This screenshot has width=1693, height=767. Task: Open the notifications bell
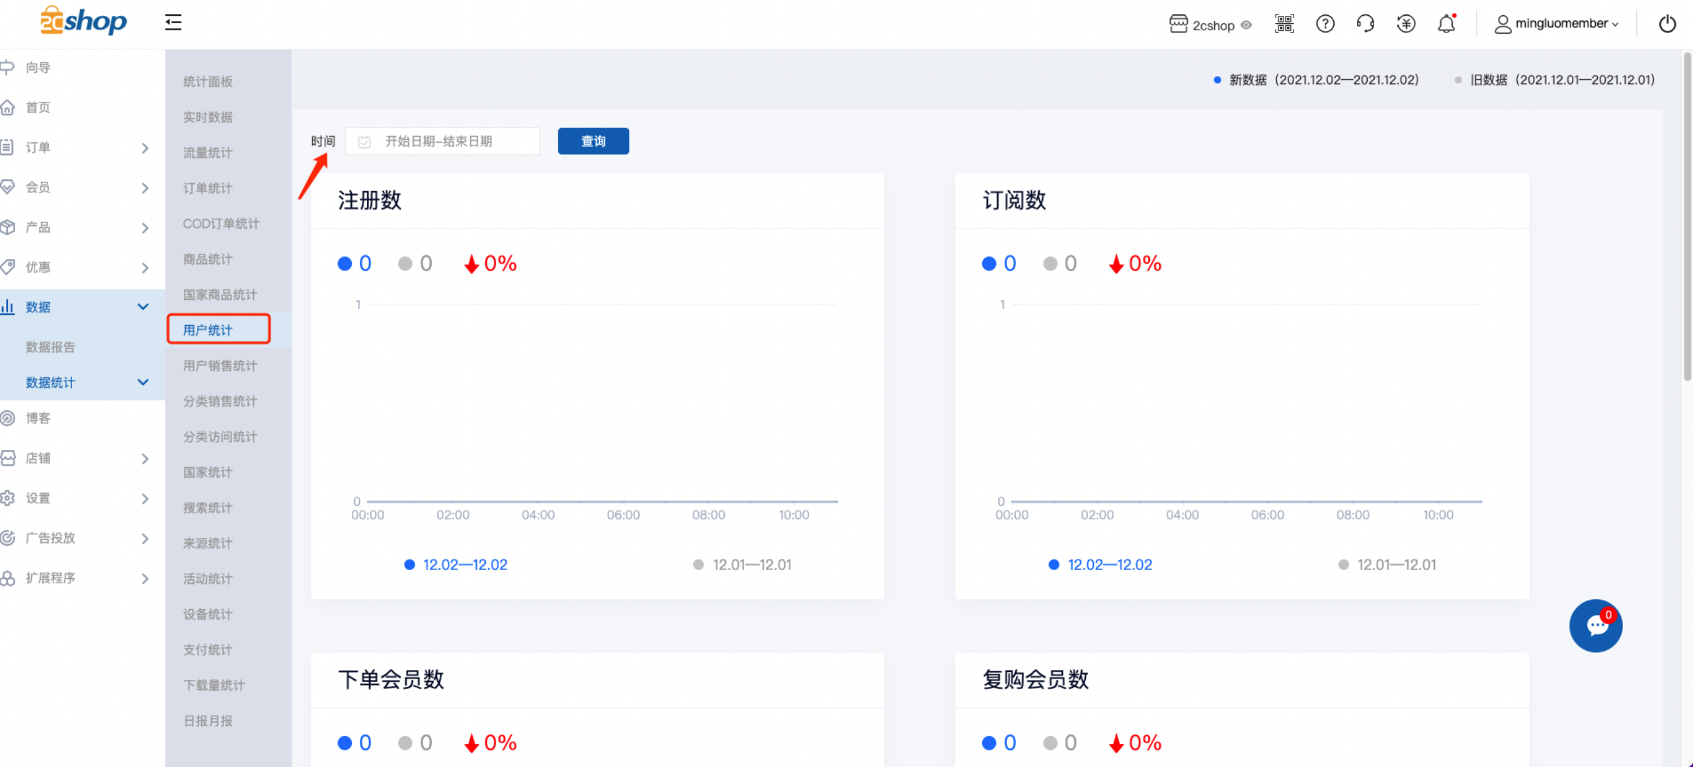tap(1446, 24)
